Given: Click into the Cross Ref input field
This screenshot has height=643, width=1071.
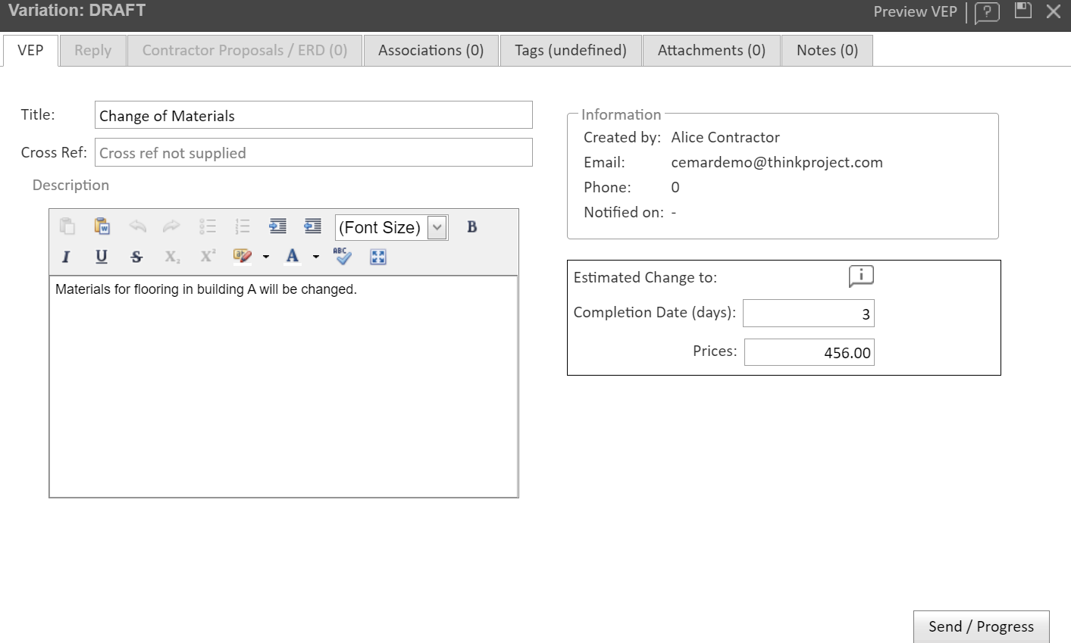Looking at the screenshot, I should (x=313, y=153).
